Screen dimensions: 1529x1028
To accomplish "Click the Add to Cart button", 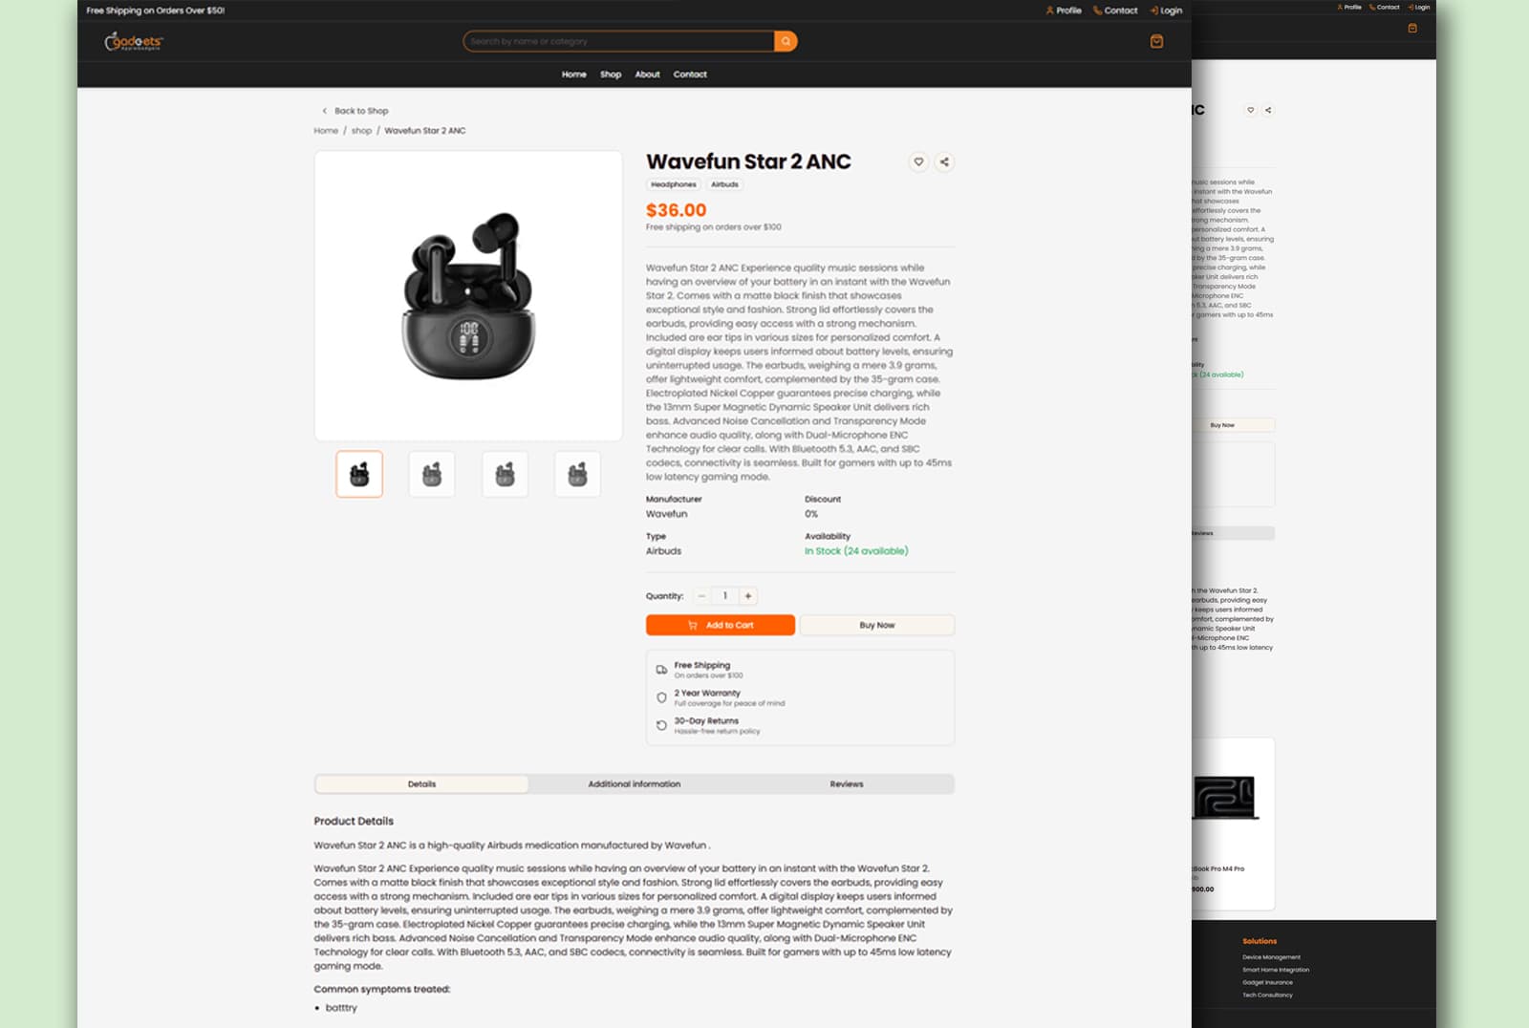I will [x=721, y=625].
